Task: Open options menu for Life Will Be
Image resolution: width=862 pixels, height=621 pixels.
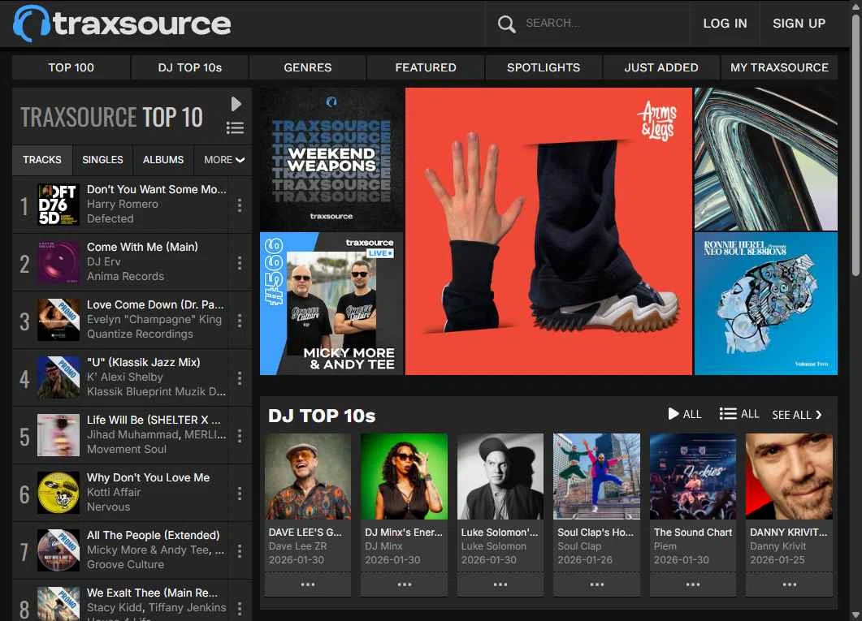Action: [x=240, y=435]
